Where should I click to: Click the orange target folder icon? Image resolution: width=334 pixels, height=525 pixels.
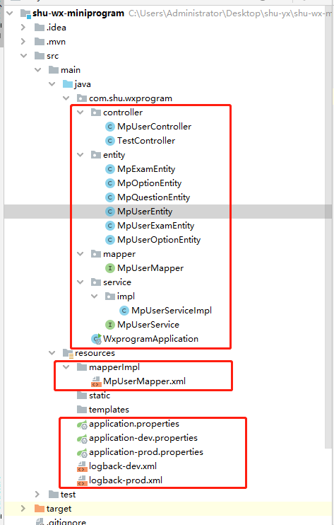click(x=40, y=509)
